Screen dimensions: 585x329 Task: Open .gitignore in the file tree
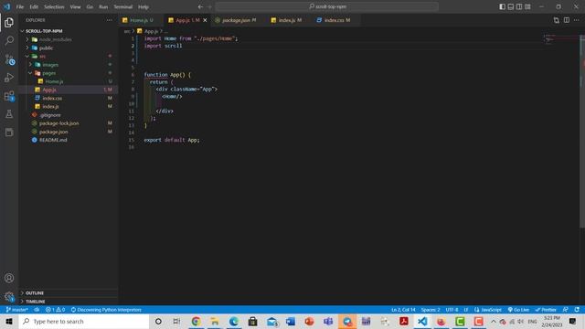point(69,115)
